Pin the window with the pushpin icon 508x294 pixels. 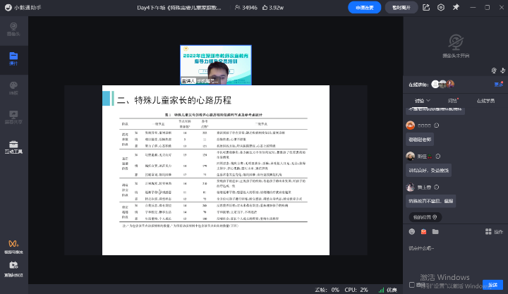coord(457,8)
